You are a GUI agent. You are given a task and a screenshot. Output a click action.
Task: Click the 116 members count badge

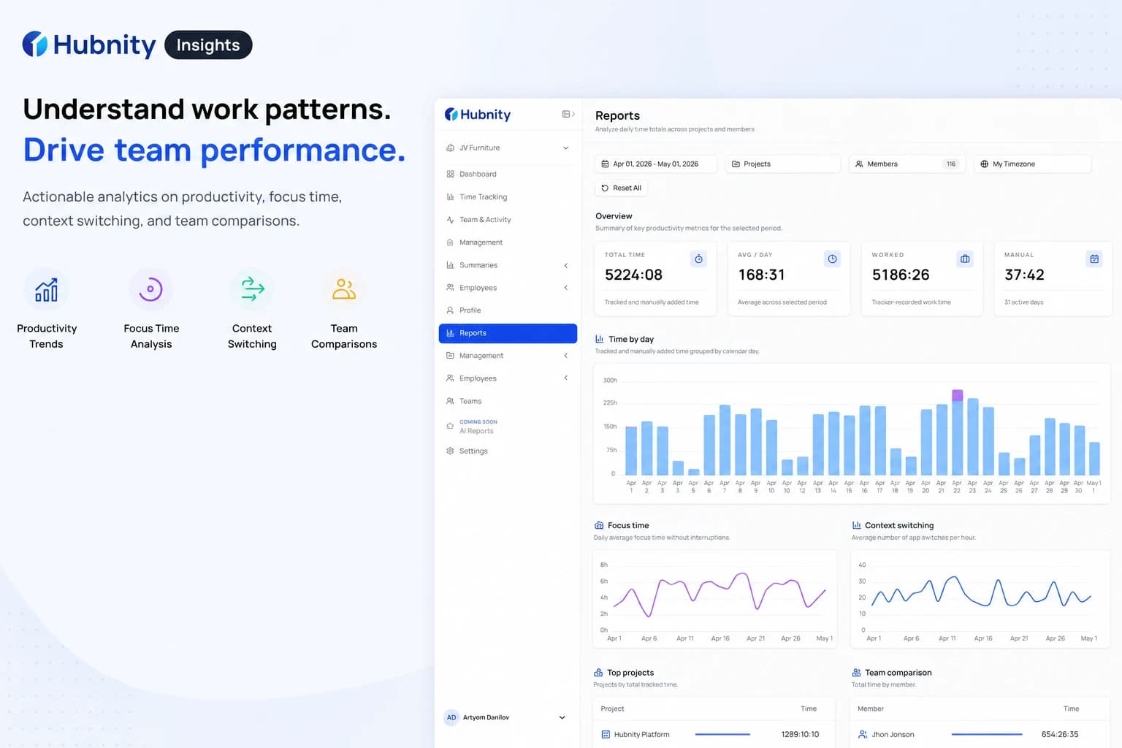(951, 164)
